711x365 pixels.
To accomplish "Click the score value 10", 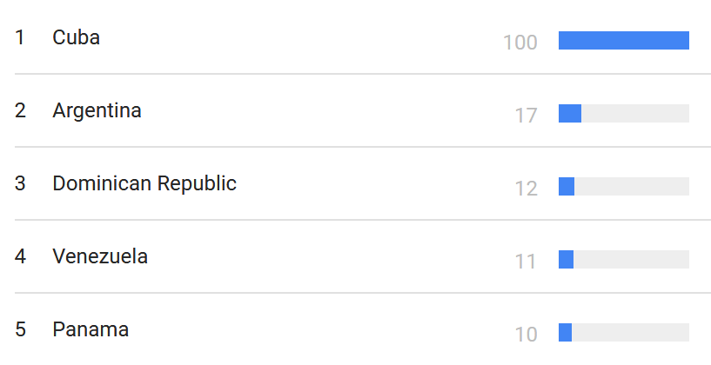I will [526, 335].
